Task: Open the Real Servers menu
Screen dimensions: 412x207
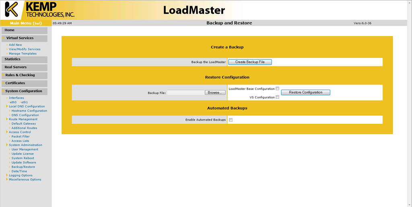Action: tap(25, 68)
